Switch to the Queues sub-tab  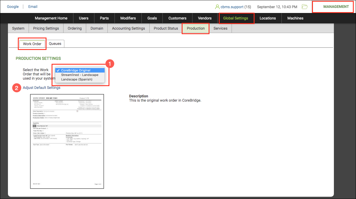click(55, 43)
